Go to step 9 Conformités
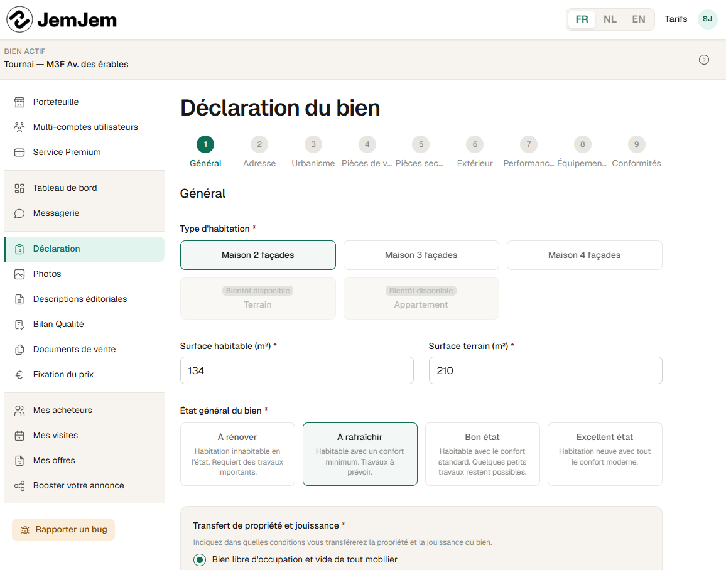 [x=637, y=152]
